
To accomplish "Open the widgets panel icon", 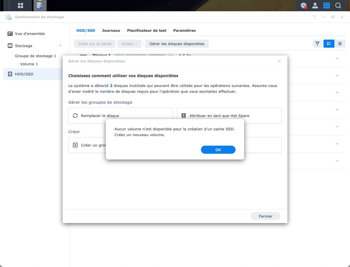I will pyautogui.click(x=326, y=5).
